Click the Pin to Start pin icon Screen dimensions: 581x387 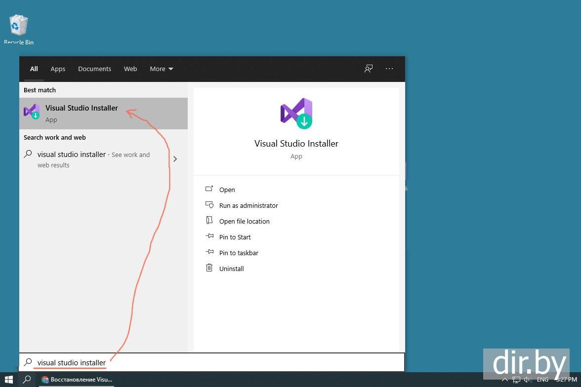point(209,236)
